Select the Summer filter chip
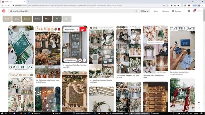Viewport: 205px width, 115px height. [27, 19]
